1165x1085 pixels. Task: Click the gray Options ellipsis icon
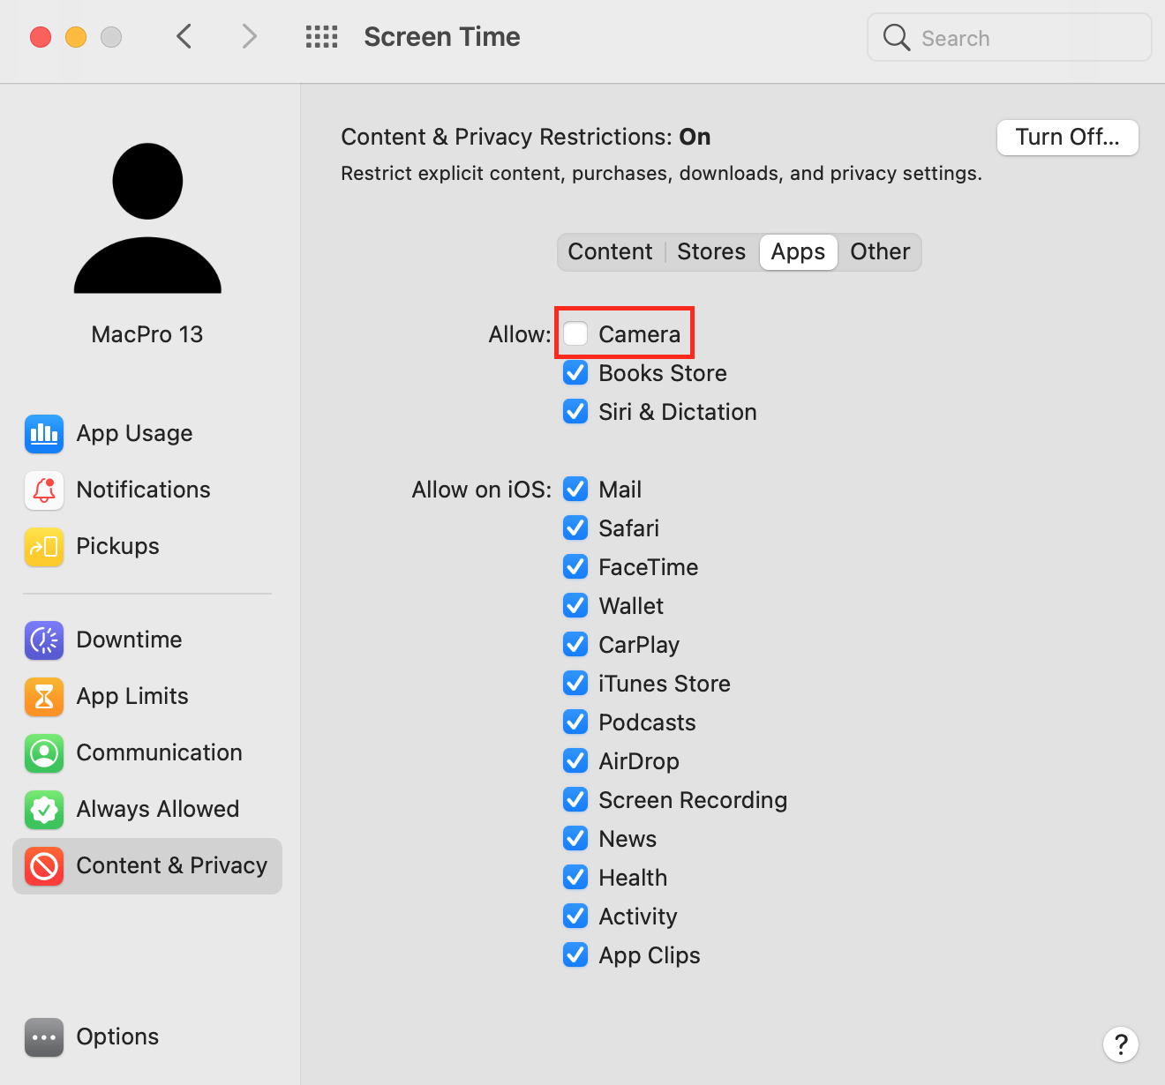coord(44,1036)
